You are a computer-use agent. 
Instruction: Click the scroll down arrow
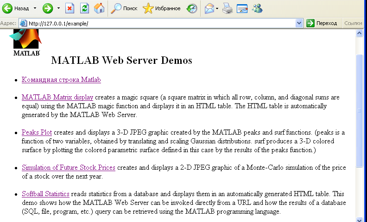click(x=359, y=219)
